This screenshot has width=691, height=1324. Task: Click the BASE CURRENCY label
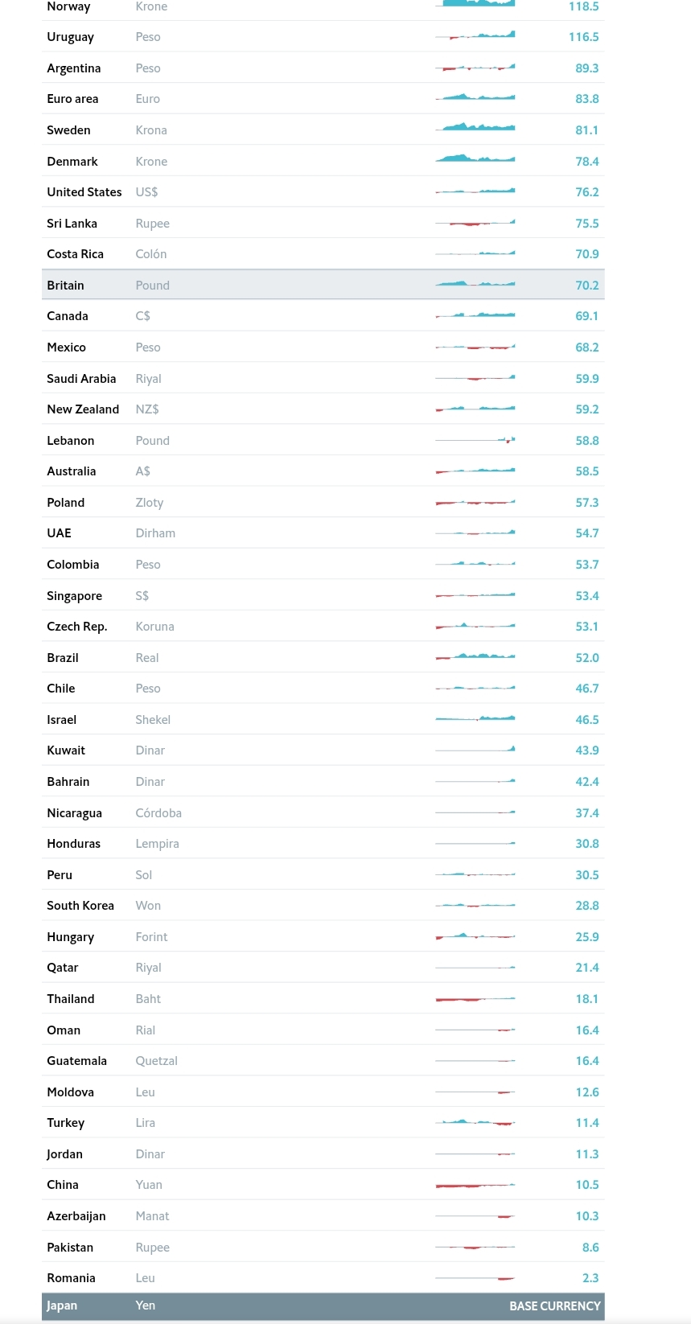point(554,1306)
